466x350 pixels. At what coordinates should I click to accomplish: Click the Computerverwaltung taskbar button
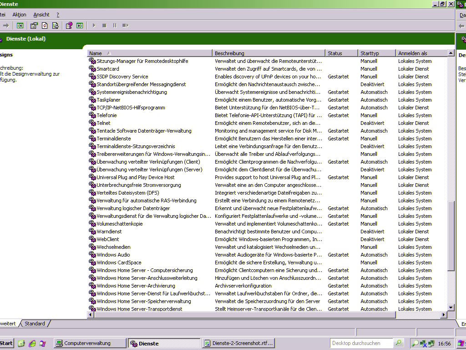coord(90,343)
